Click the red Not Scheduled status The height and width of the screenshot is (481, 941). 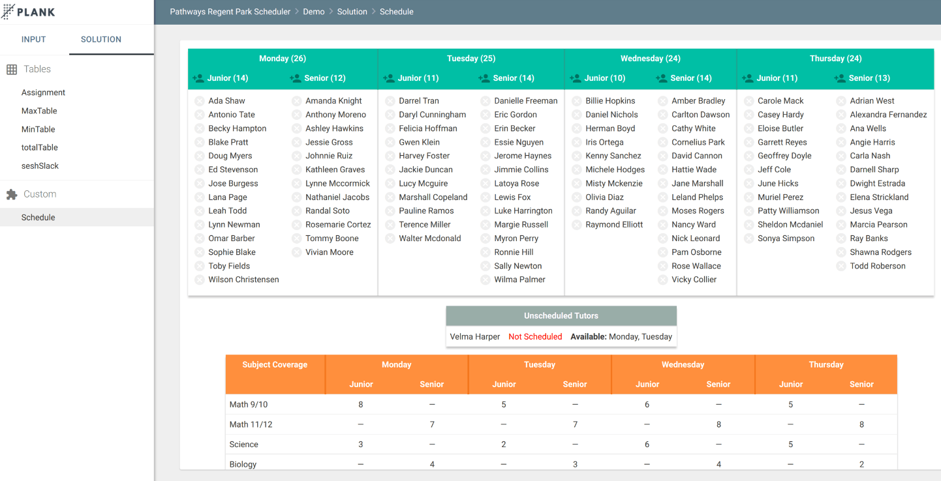535,337
